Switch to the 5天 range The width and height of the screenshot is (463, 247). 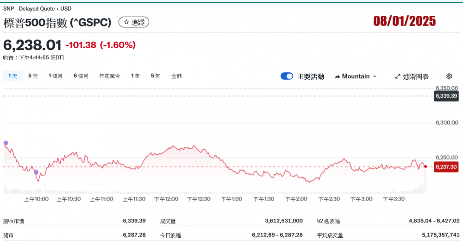coord(33,76)
